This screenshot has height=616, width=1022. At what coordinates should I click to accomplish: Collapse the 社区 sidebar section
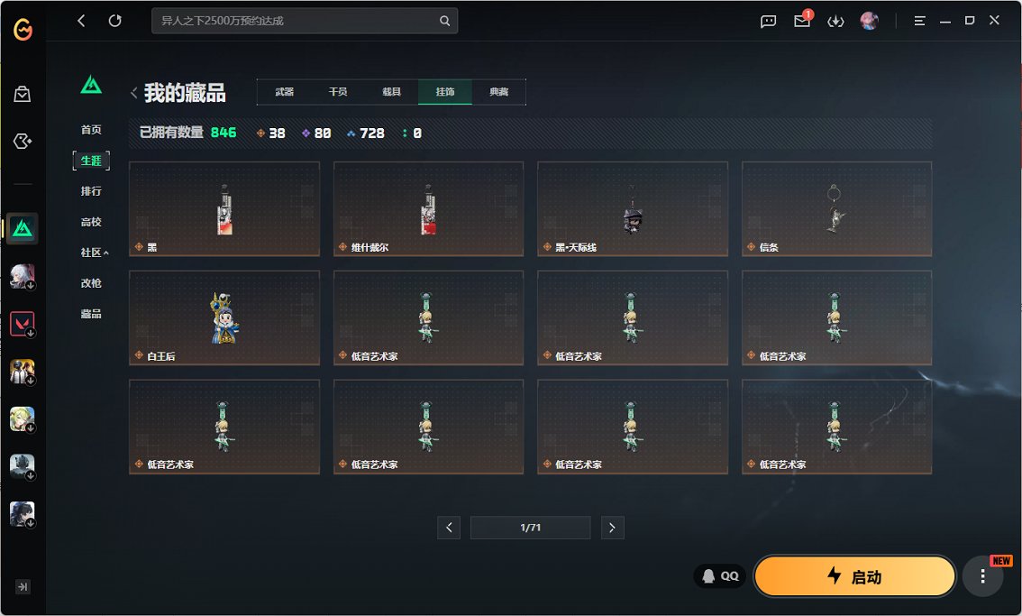click(x=92, y=253)
